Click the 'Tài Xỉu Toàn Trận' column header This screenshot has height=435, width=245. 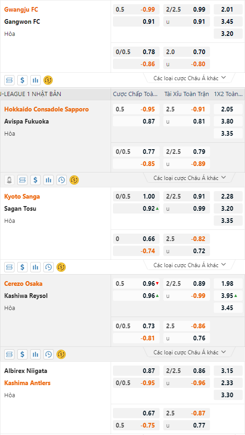[186, 94]
